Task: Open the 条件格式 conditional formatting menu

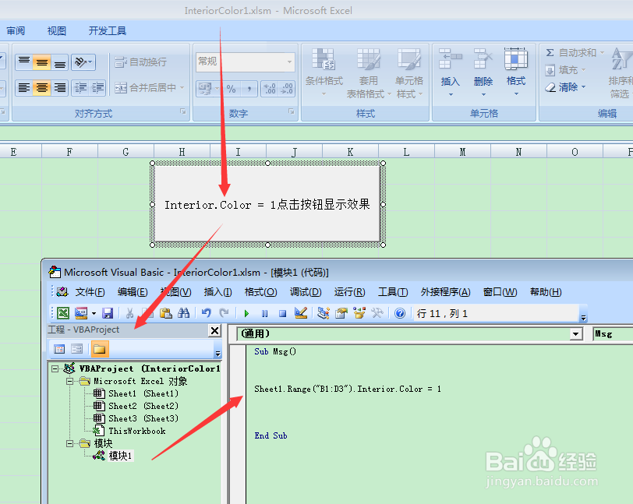Action: click(x=324, y=73)
